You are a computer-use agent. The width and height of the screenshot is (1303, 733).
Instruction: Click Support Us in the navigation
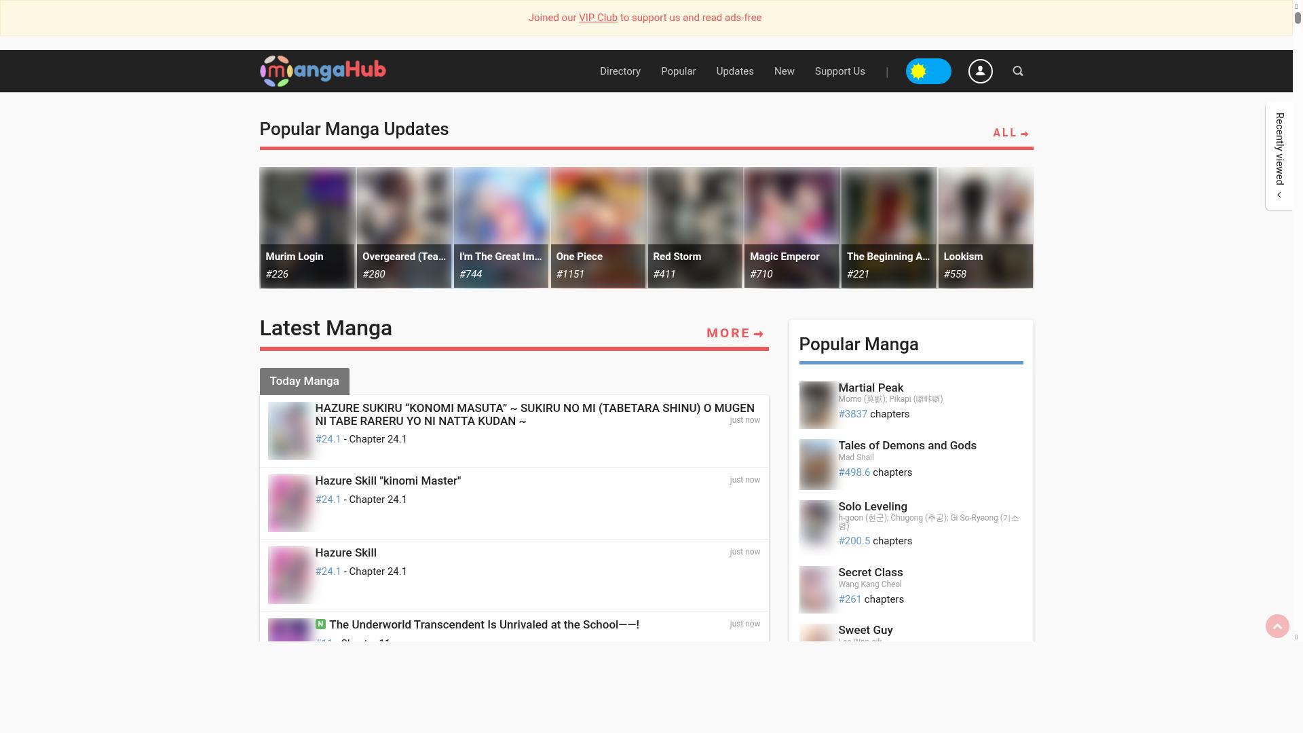(839, 71)
